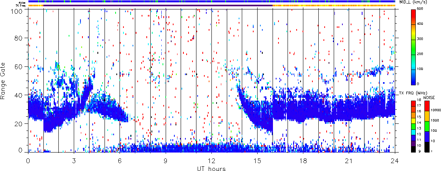Click the '3' tick on UT hours axis

click(x=74, y=161)
